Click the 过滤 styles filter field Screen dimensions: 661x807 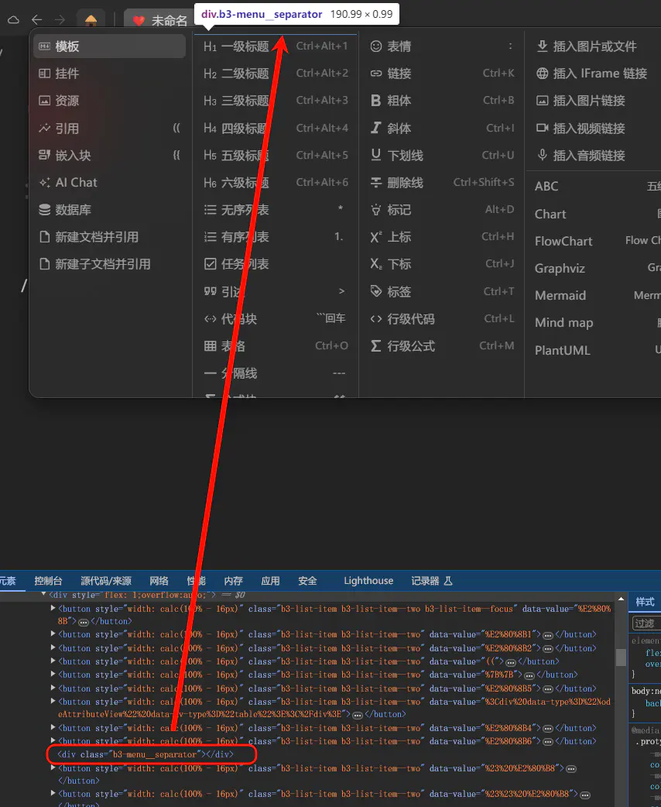point(646,623)
